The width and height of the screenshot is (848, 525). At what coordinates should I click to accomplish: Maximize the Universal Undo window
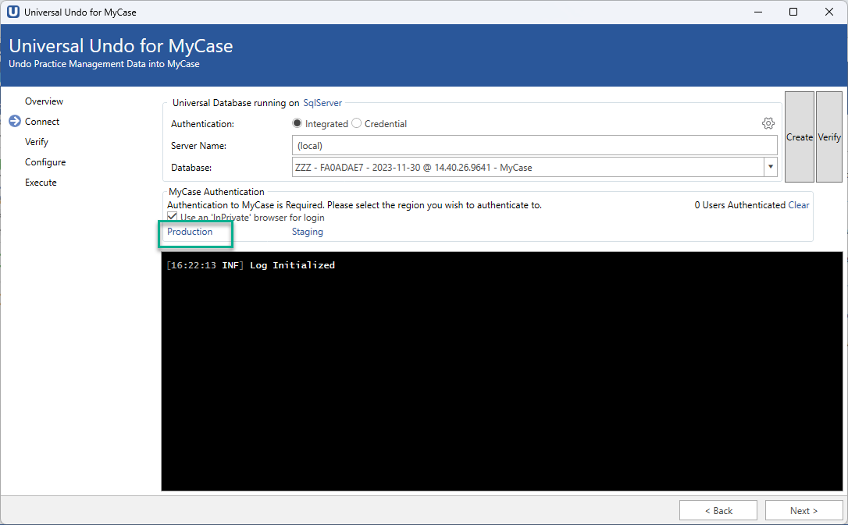(x=793, y=12)
